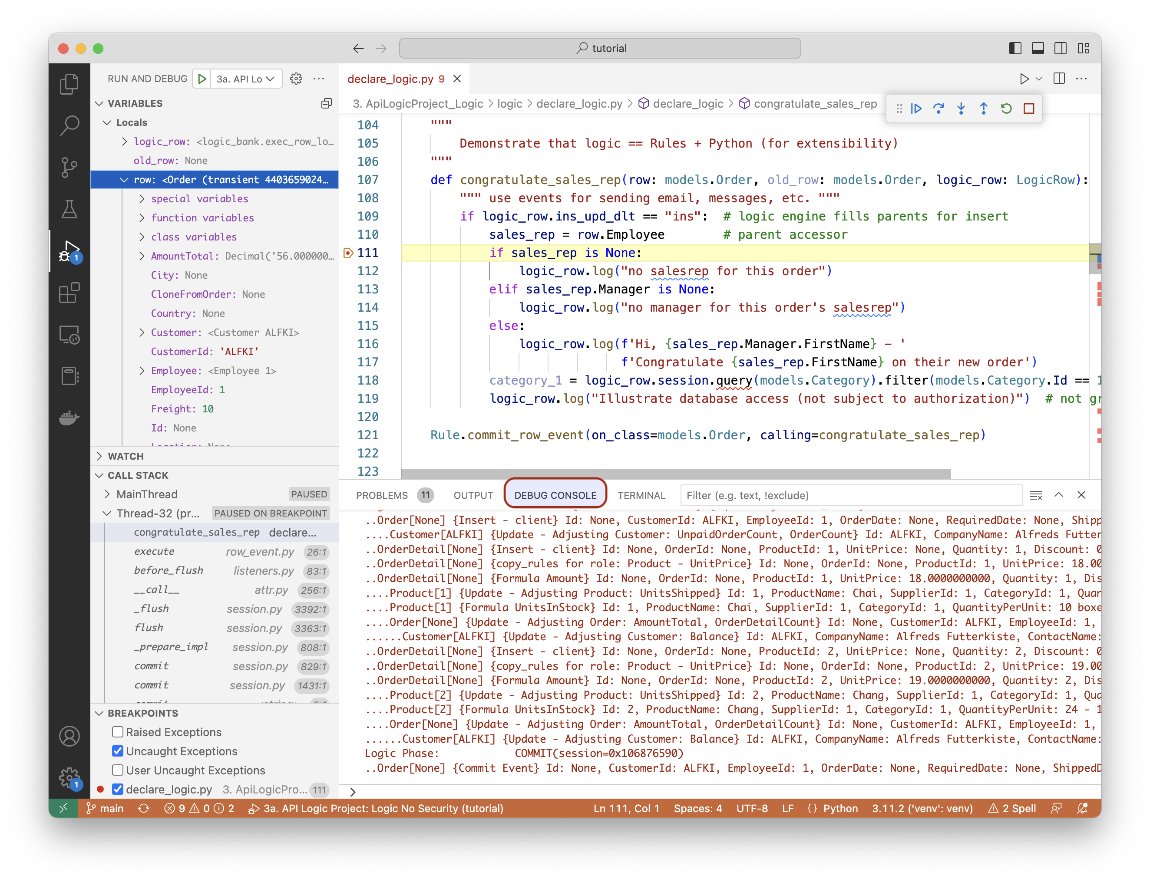Image resolution: width=1150 pixels, height=882 pixels.
Task: Click the debug Step Over button
Action: (x=939, y=109)
